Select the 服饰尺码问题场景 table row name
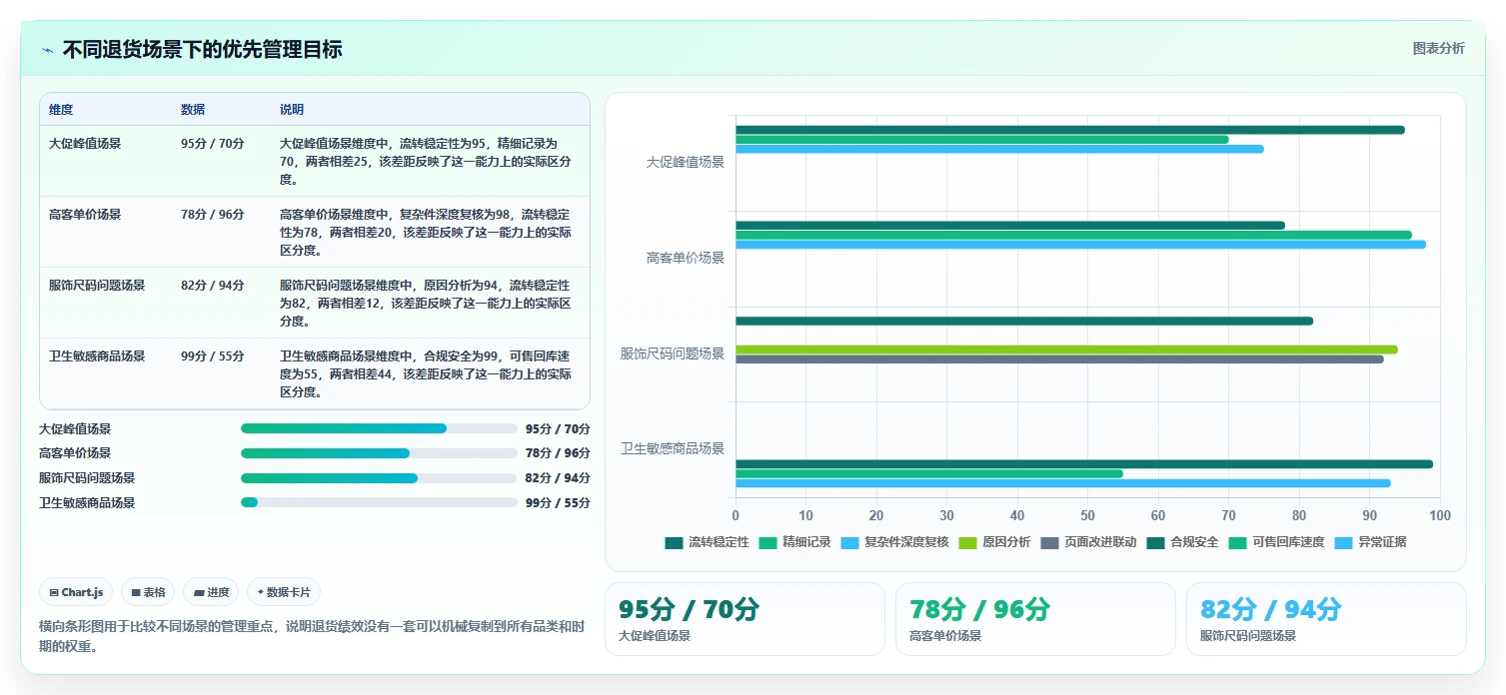 (97, 285)
